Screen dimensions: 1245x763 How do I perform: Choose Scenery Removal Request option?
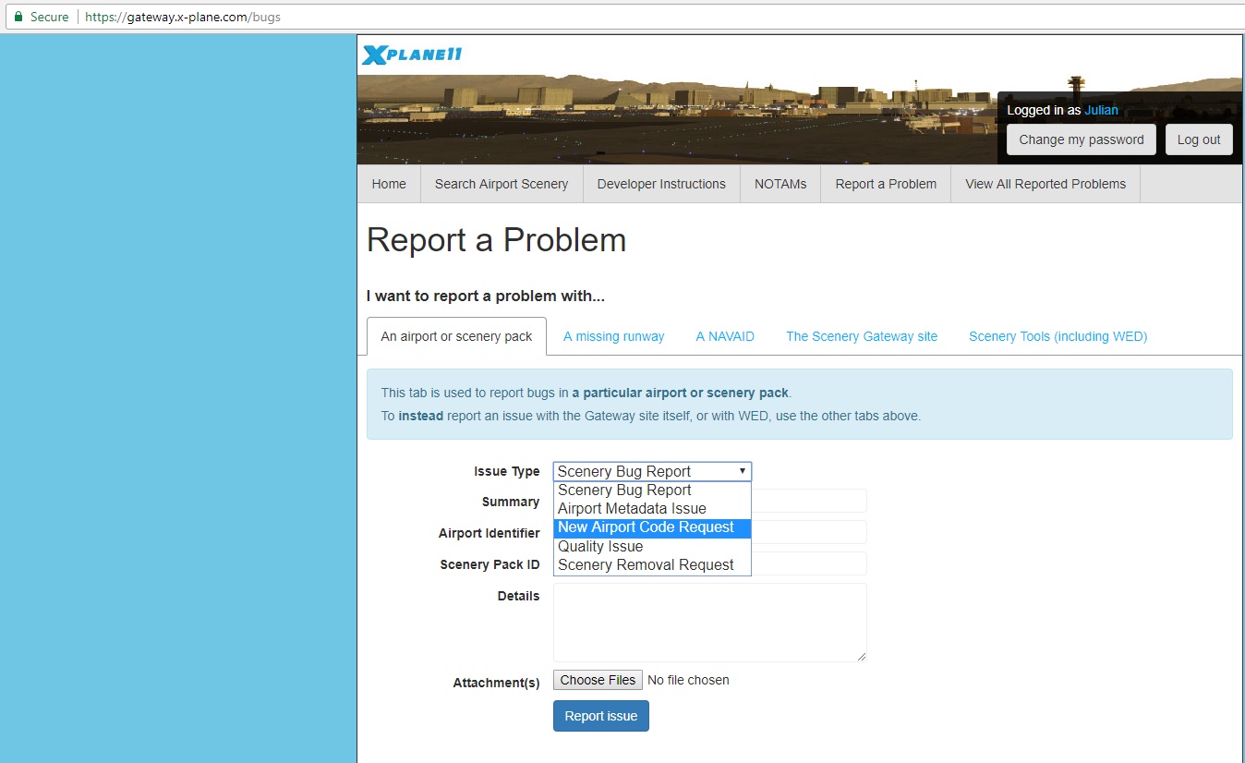[646, 565]
